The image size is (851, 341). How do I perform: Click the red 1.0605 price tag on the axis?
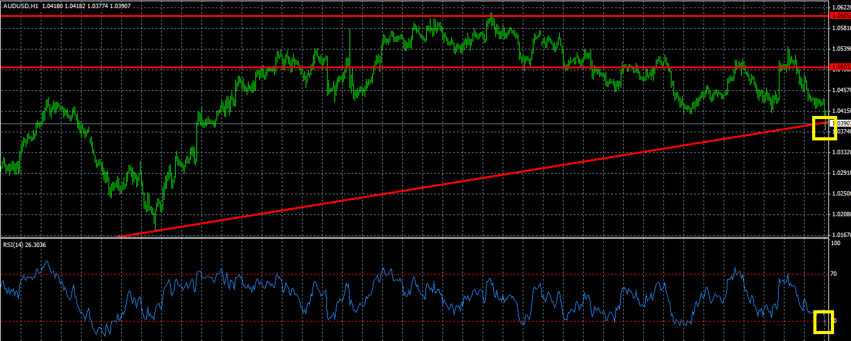(x=840, y=15)
